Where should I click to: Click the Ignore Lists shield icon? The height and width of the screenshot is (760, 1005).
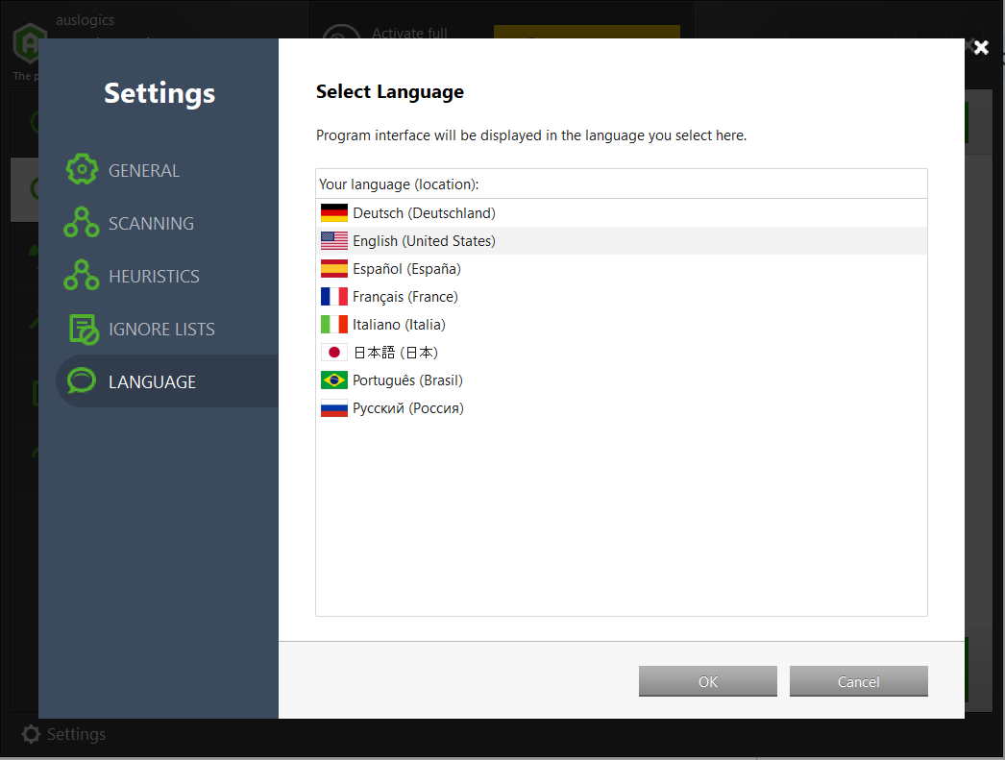(x=82, y=329)
